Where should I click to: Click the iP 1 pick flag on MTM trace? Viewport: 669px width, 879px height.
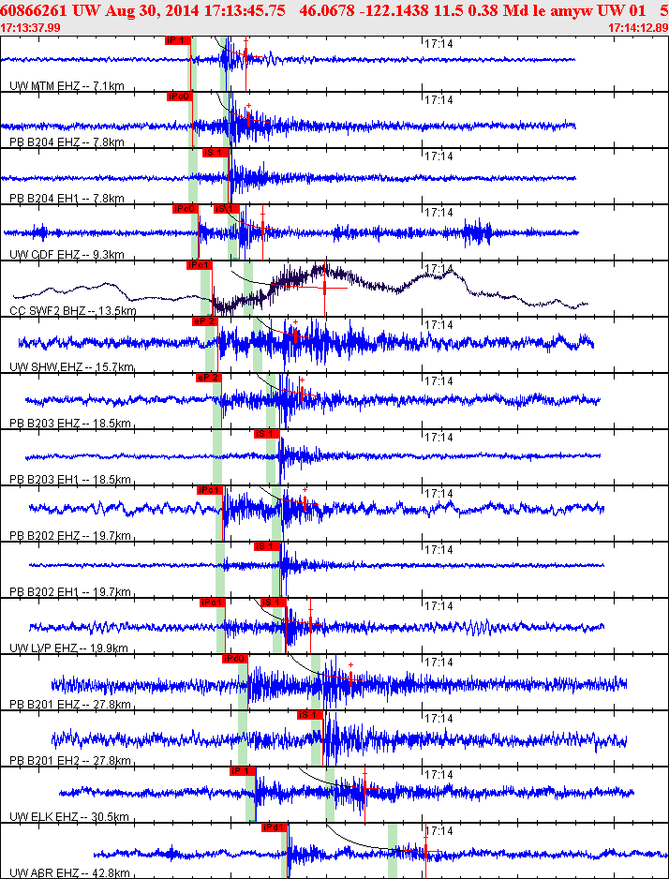pos(178,40)
